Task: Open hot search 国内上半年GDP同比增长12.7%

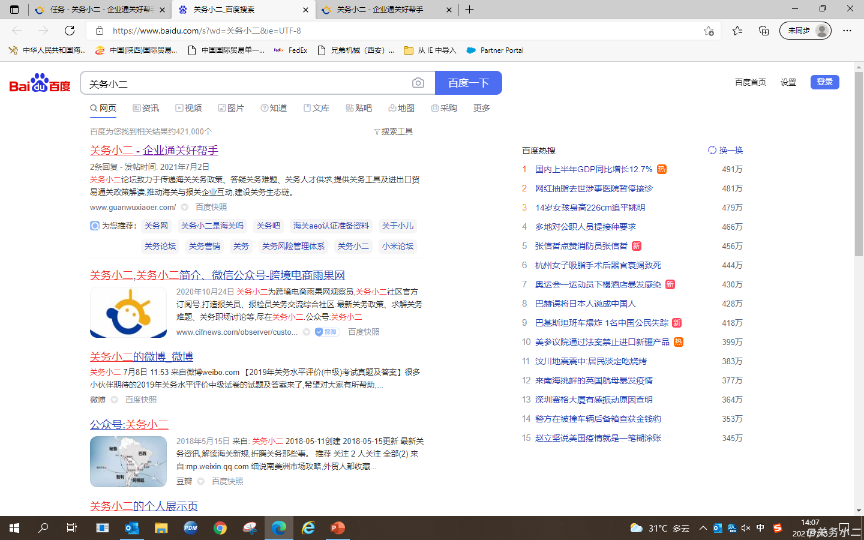Action: coord(593,169)
